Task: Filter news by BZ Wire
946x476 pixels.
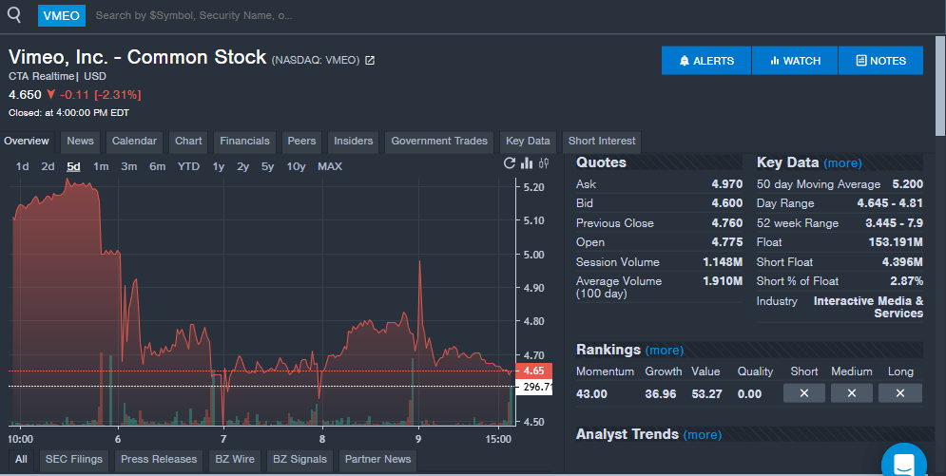Action: pos(235,459)
